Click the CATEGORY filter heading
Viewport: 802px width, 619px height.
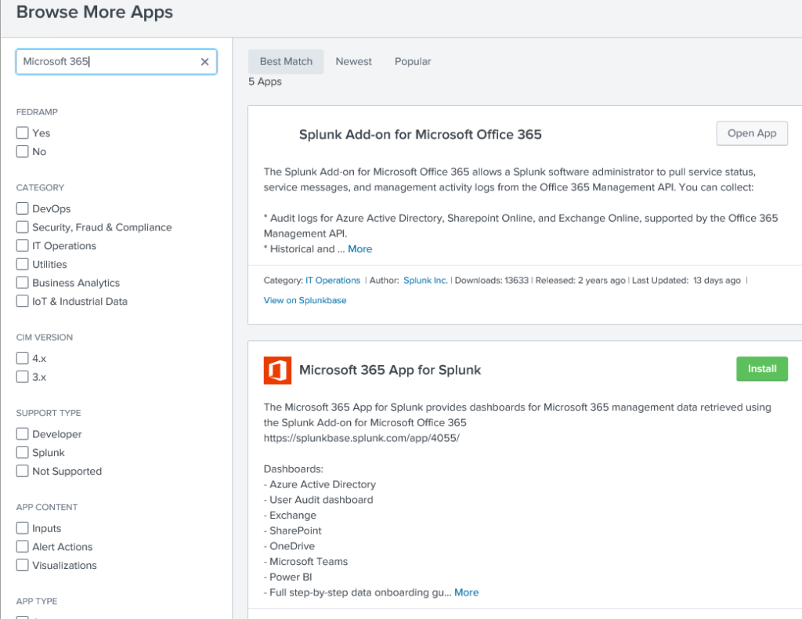coord(41,188)
